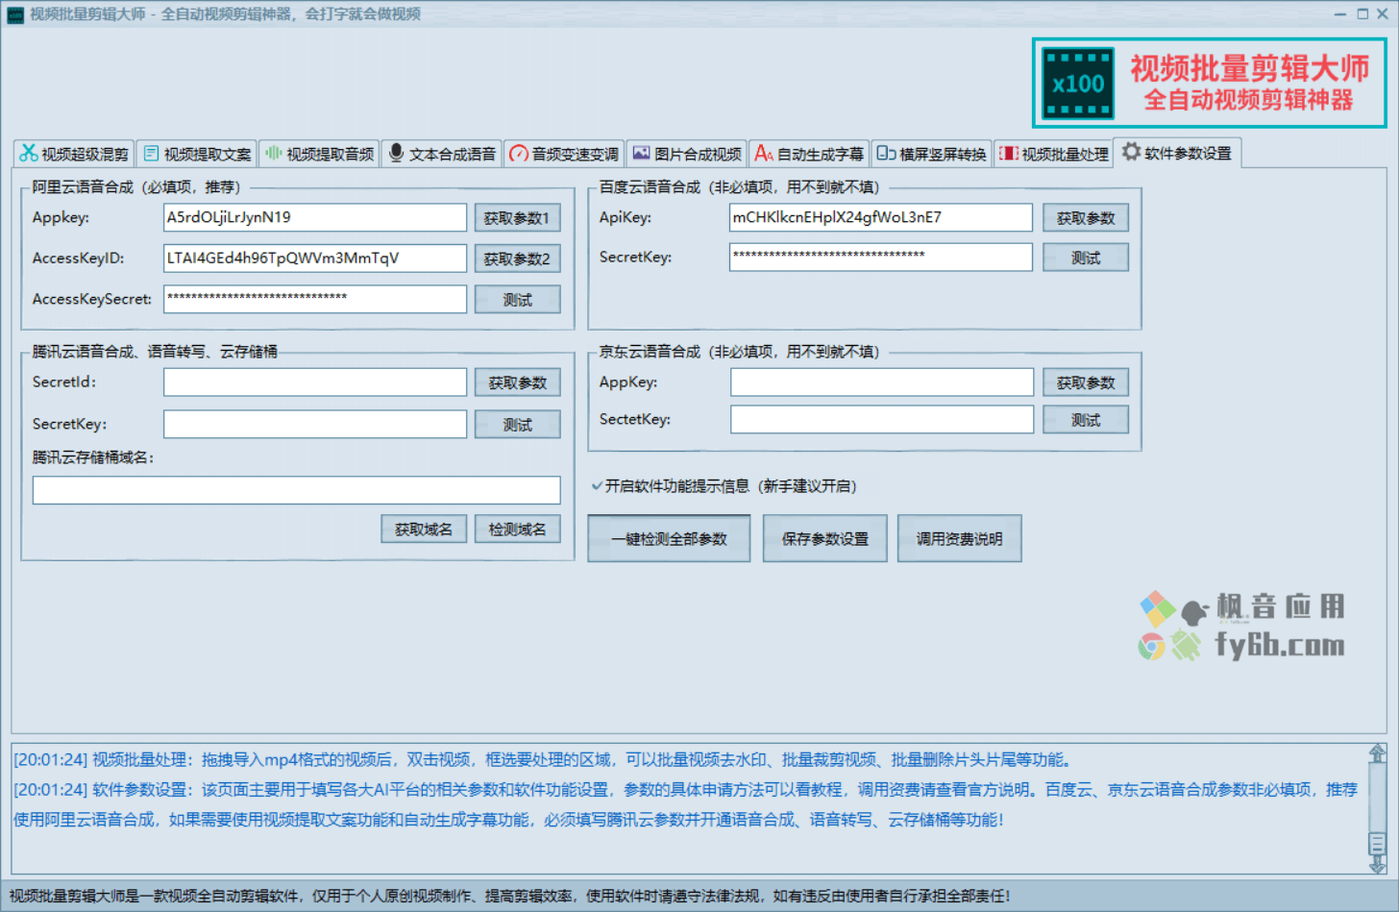
Task: Click the 腾讯云存储桶域名 input field
Action: [x=296, y=490]
